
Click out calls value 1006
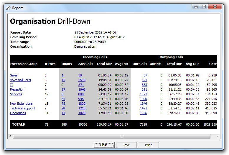click(144, 99)
